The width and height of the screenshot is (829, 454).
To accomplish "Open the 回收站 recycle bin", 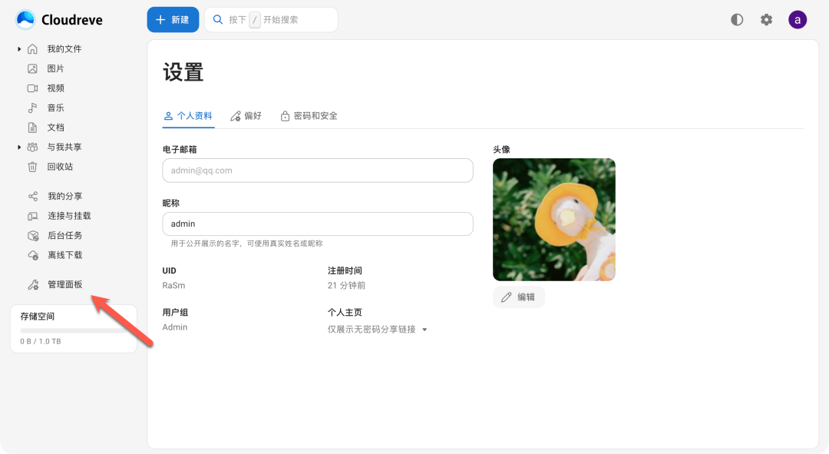I will pyautogui.click(x=60, y=167).
